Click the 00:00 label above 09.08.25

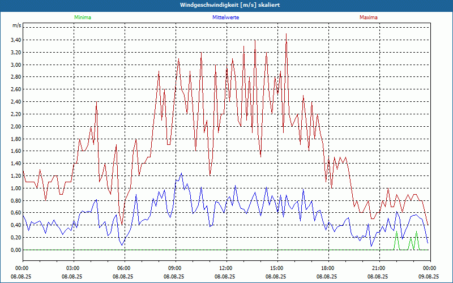430,268
